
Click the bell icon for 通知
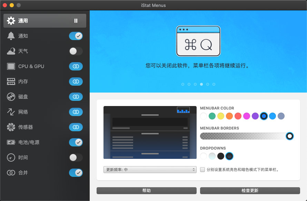[11, 36]
